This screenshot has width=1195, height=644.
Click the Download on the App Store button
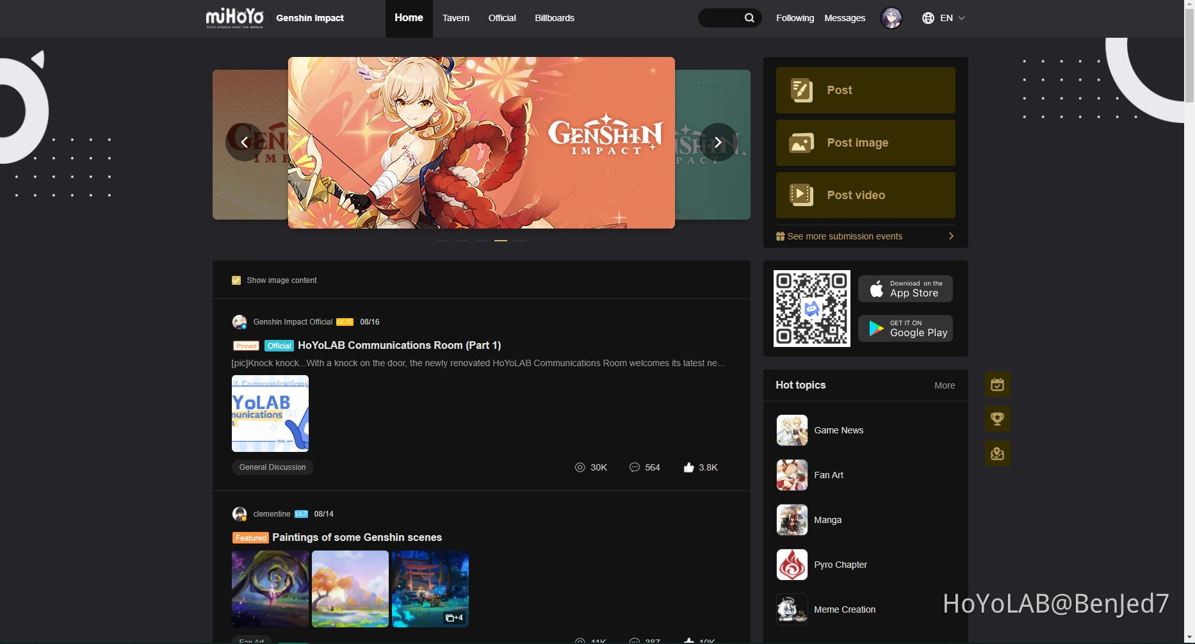[904, 288]
